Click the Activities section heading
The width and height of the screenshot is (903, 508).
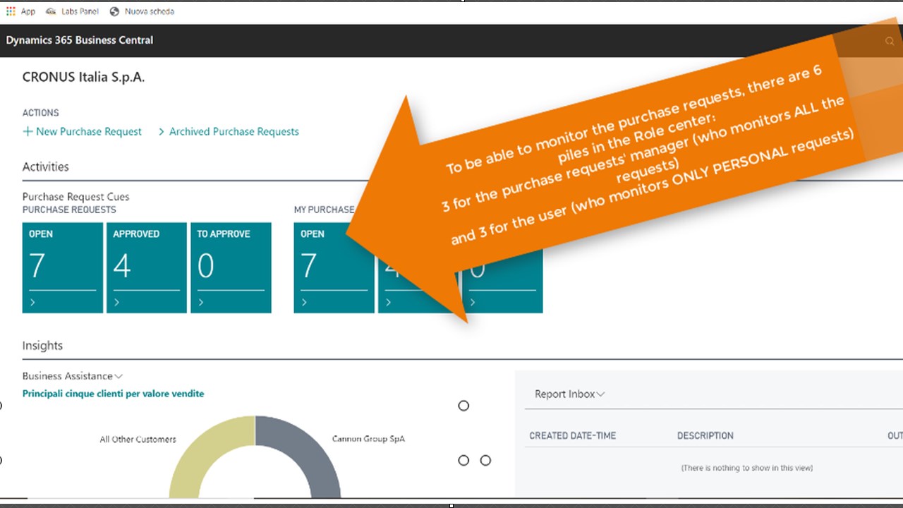point(46,167)
